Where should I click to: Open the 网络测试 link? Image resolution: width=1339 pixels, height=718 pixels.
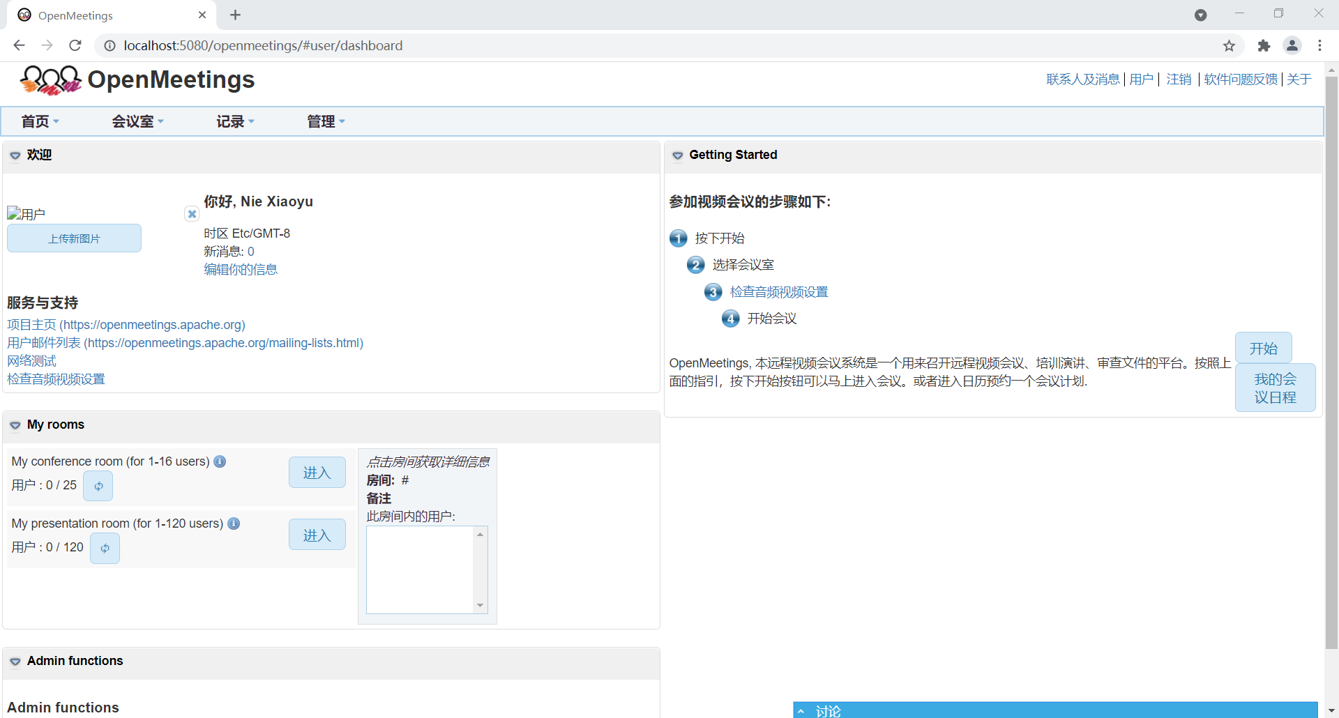[x=31, y=361]
